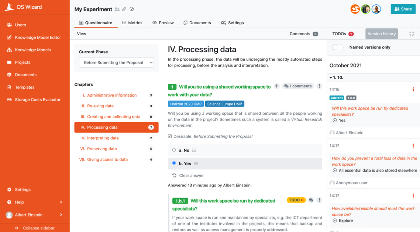This screenshot has width=420, height=232.
Task: Select radio option b. Yes
Action: 174,163
